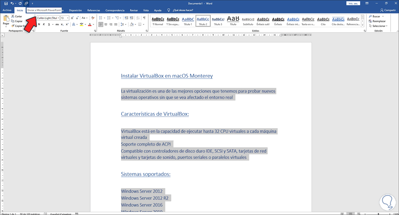Increase font size with the grow font icon
This screenshot has height=215, width=399.
72,18
